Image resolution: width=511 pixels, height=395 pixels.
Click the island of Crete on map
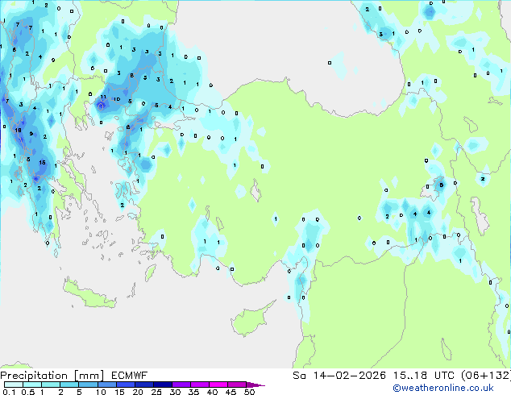(89, 295)
